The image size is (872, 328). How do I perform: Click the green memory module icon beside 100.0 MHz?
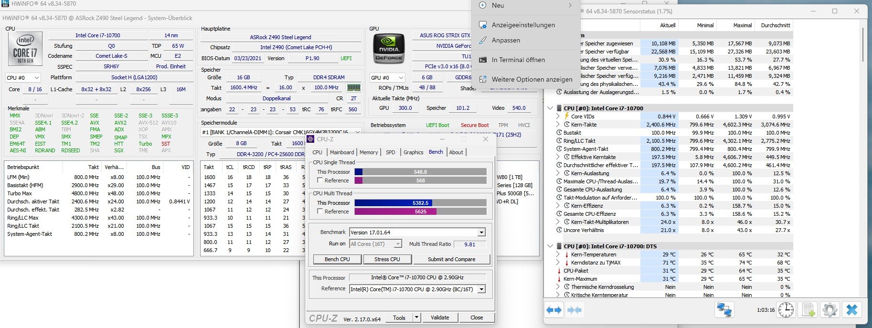[x=353, y=88]
